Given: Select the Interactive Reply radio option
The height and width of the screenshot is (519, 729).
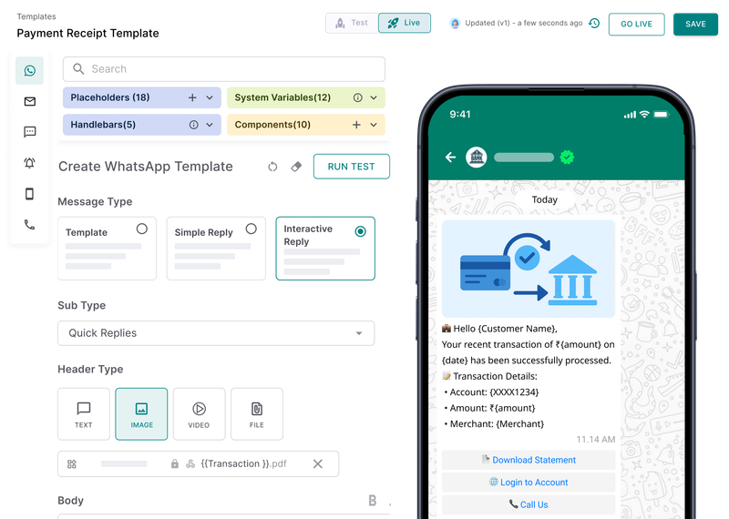Looking at the screenshot, I should point(361,231).
